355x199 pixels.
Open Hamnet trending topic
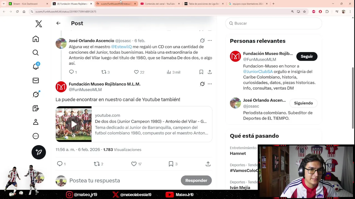click(238, 153)
